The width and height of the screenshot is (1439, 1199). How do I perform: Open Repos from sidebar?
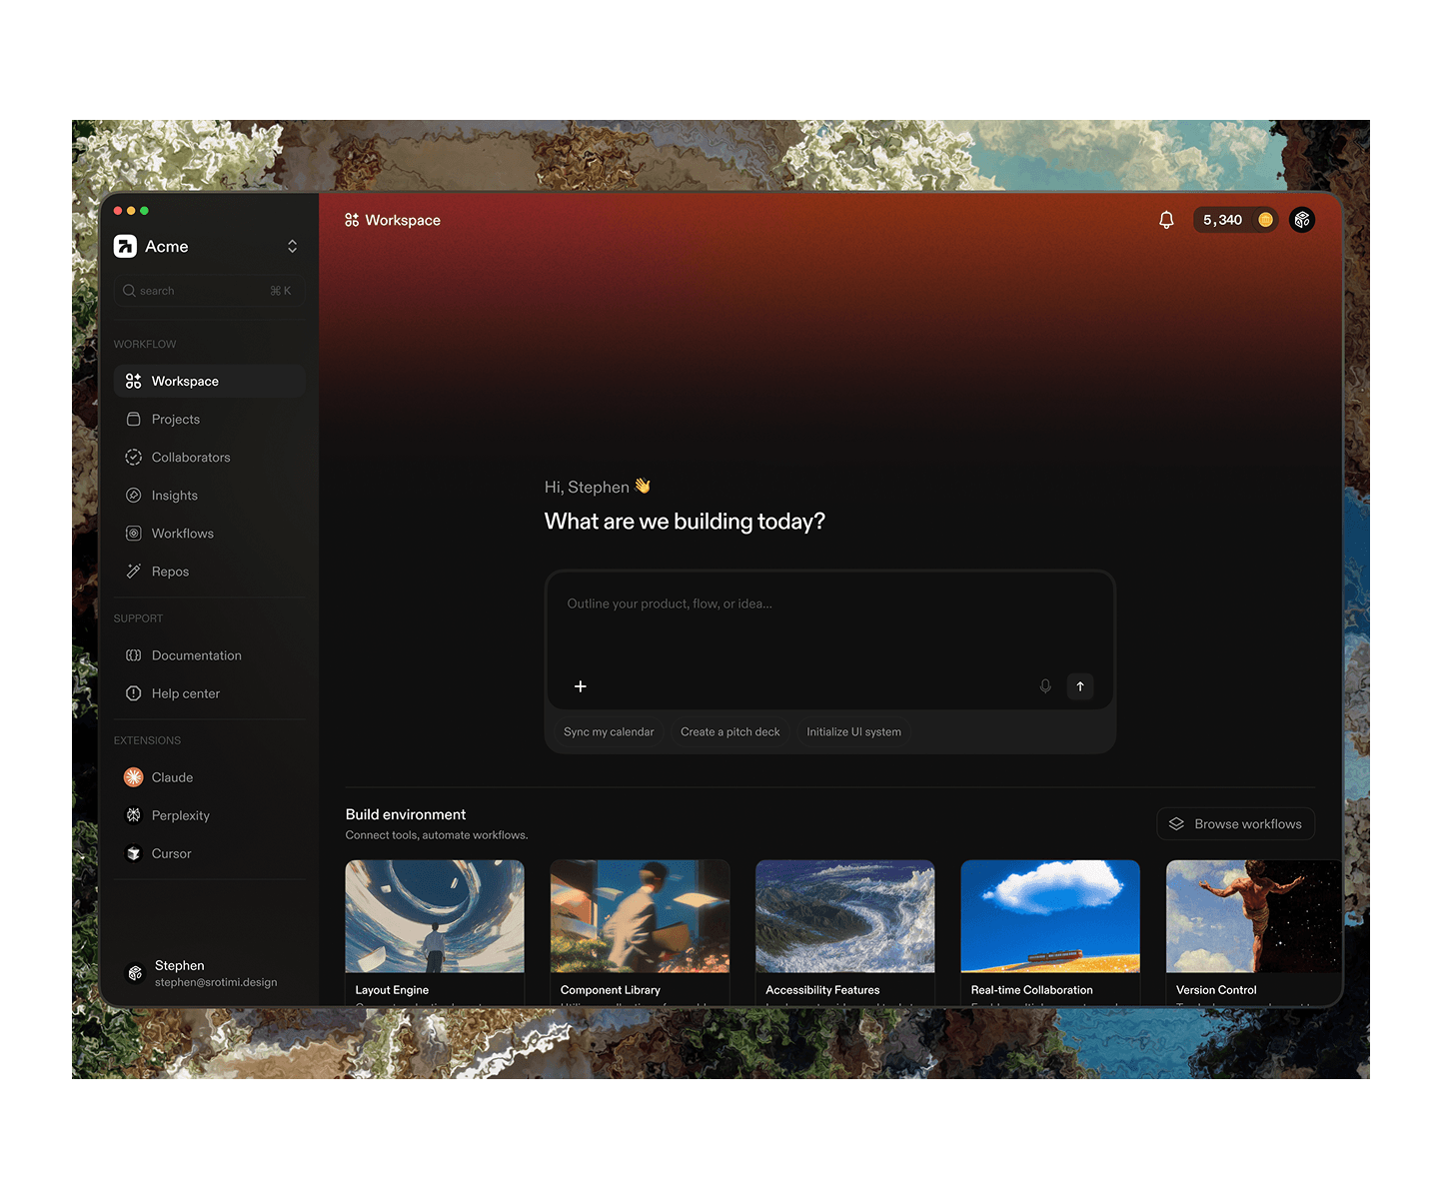[209, 572]
